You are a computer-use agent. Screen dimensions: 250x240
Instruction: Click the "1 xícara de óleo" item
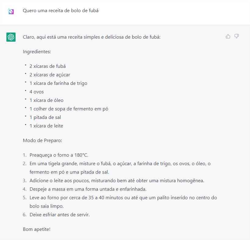(46, 100)
